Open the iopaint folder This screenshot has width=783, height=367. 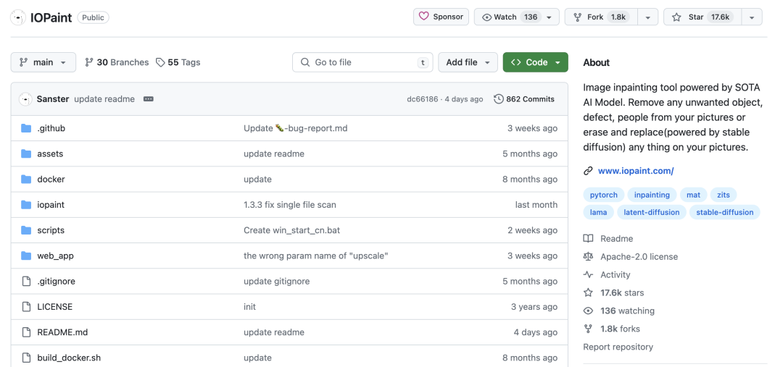[51, 204]
